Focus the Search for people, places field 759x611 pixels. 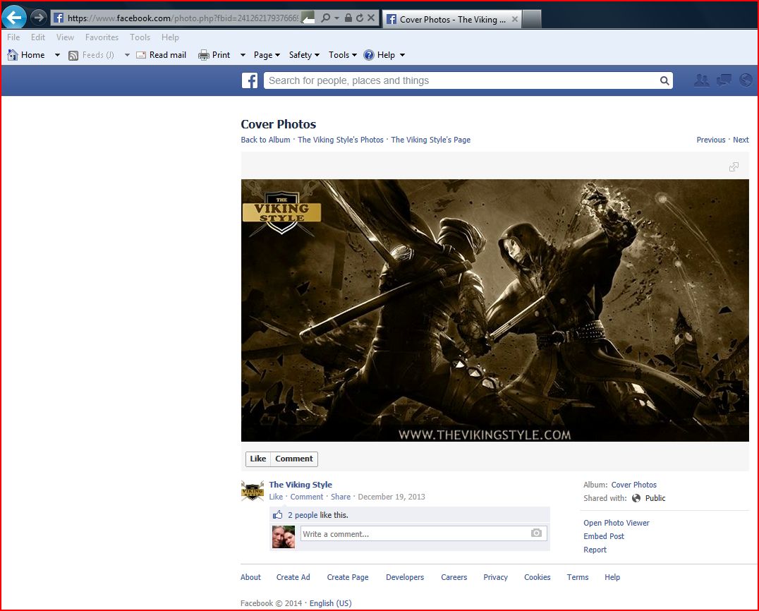click(x=468, y=81)
